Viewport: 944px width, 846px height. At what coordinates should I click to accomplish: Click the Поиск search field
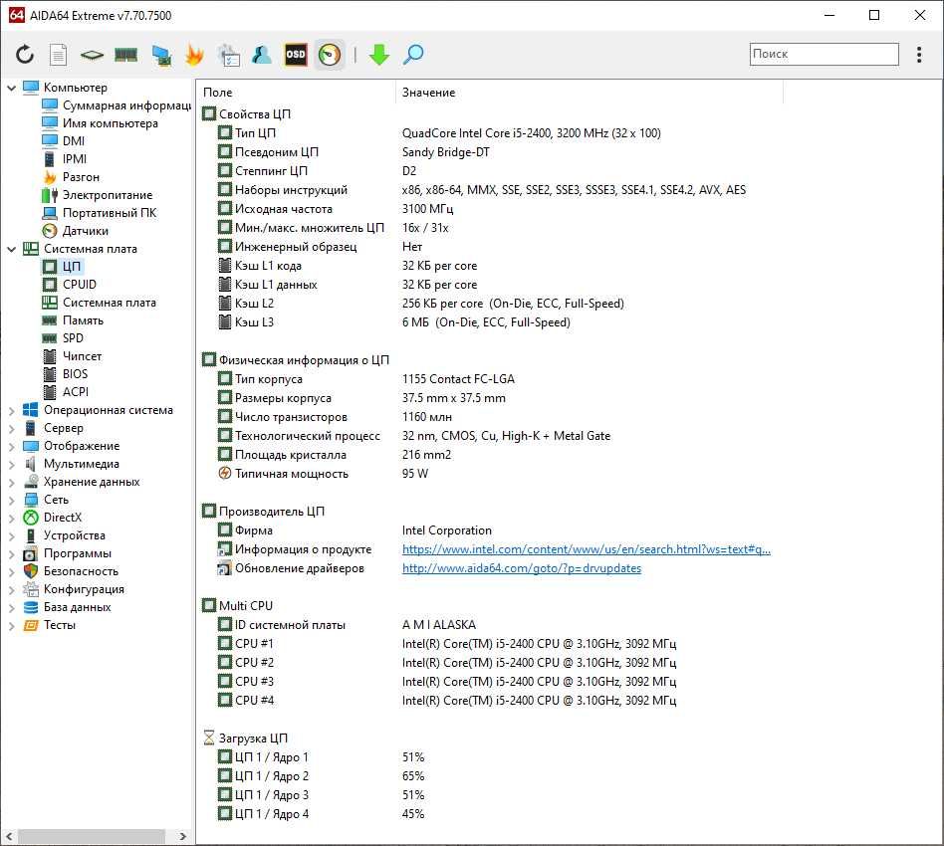click(824, 54)
